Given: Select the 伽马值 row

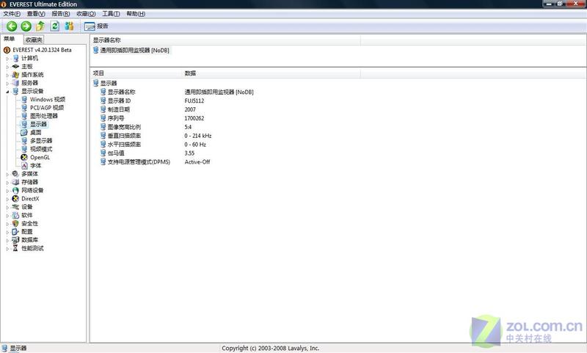Looking at the screenshot, I should pyautogui.click(x=116, y=153).
